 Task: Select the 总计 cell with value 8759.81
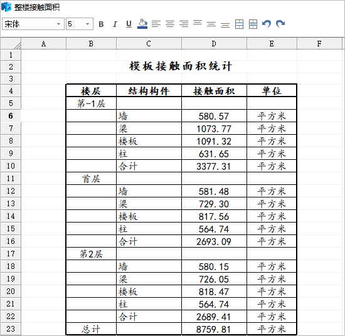[214, 329]
